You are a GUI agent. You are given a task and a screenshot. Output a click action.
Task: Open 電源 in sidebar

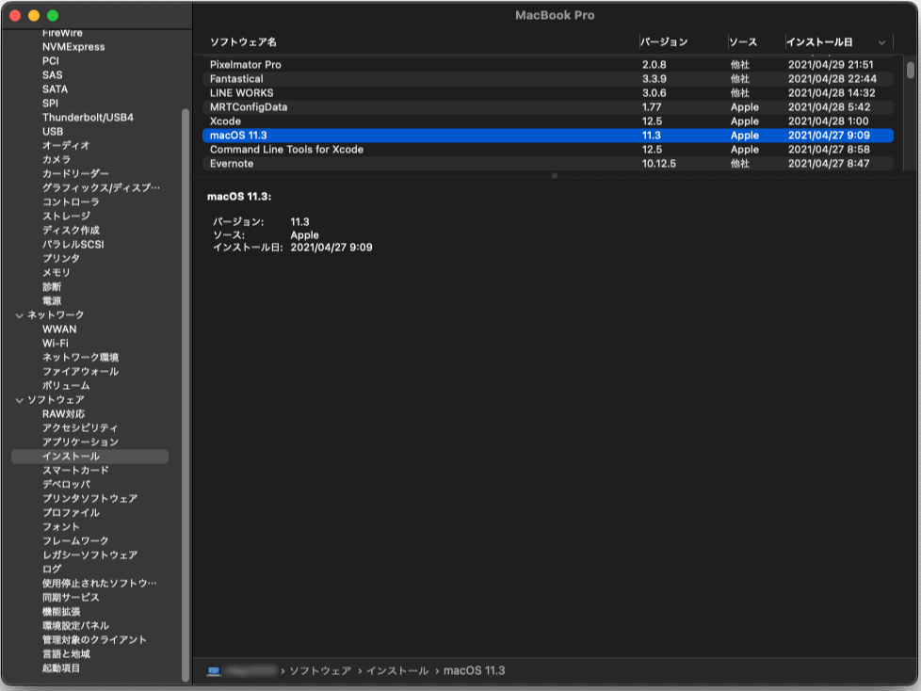click(x=52, y=301)
